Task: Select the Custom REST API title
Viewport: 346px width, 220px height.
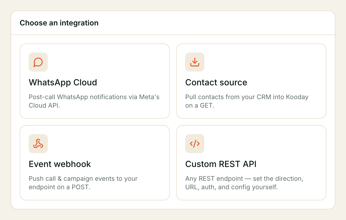Action: click(x=221, y=164)
